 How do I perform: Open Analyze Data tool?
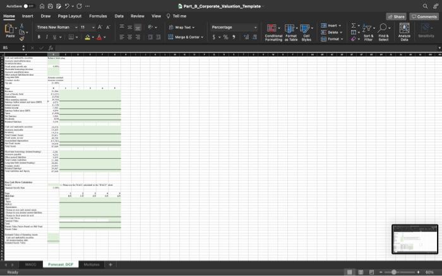(404, 32)
